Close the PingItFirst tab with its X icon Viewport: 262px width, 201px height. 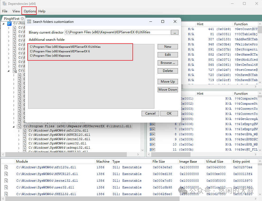pos(22,19)
